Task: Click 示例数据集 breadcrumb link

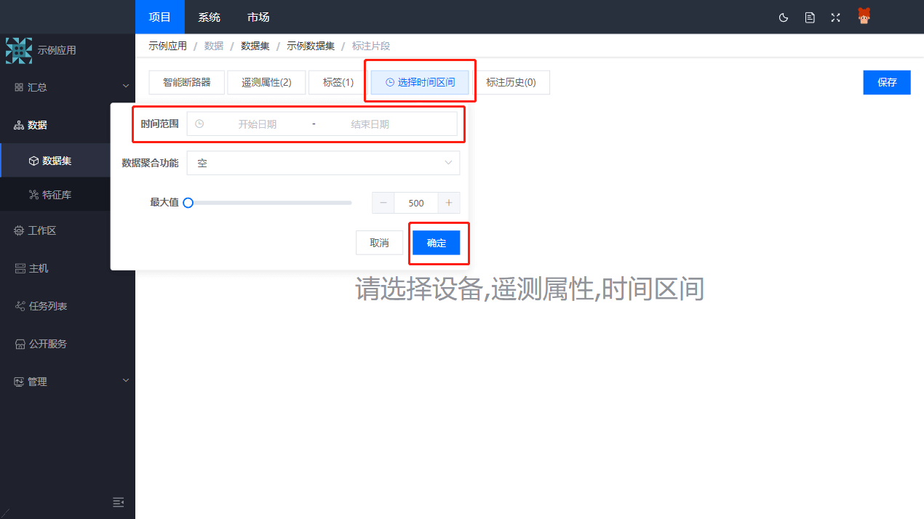Action: click(x=311, y=46)
